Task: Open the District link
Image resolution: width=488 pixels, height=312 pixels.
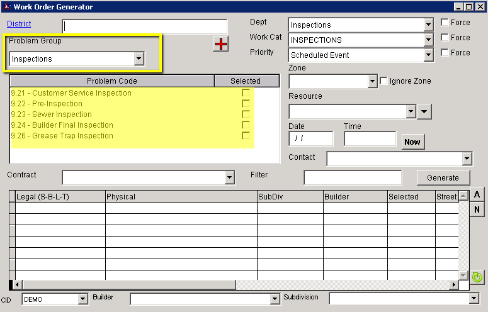Action: (x=19, y=24)
